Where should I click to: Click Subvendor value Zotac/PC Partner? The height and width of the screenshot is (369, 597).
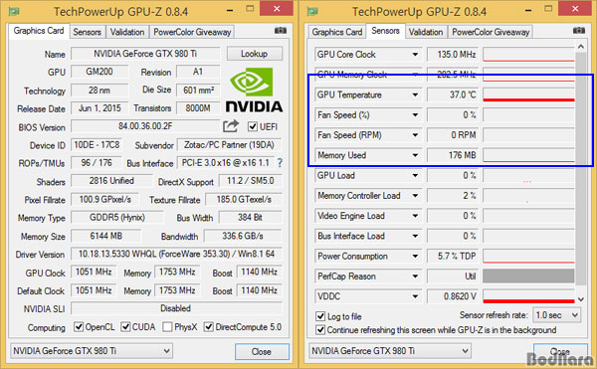[x=229, y=145]
